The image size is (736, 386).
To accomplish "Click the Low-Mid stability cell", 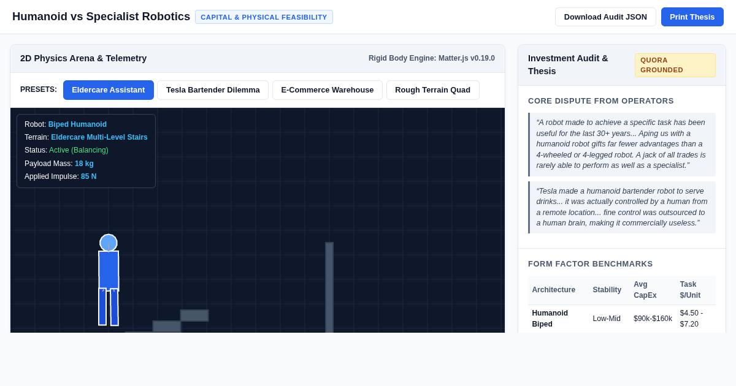I will (x=607, y=319).
